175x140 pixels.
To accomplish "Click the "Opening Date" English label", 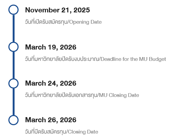I will pyautogui.click(x=85, y=22).
